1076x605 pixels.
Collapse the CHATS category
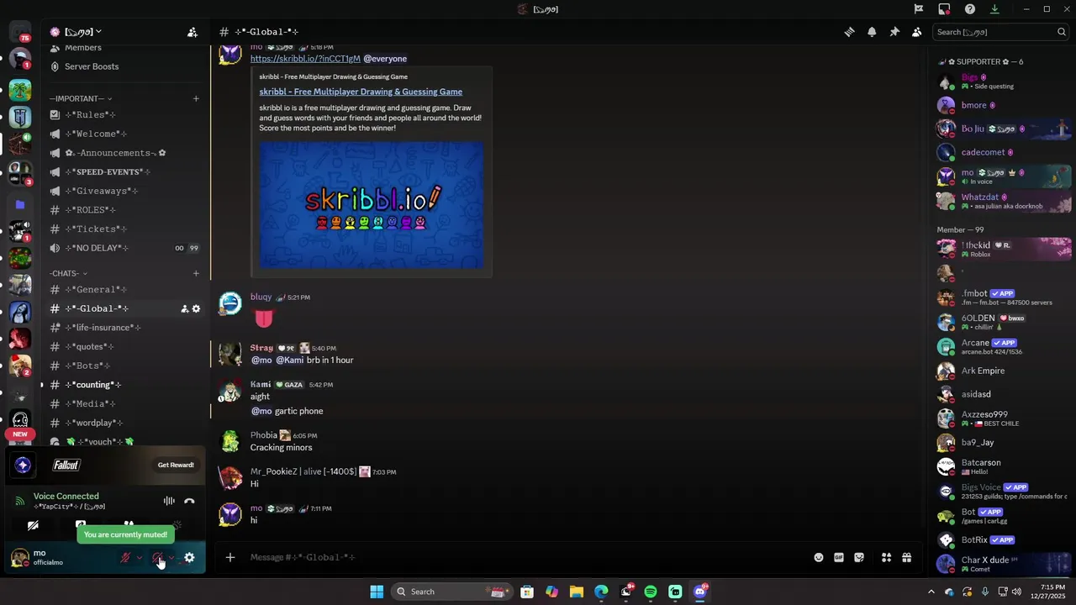(x=69, y=273)
